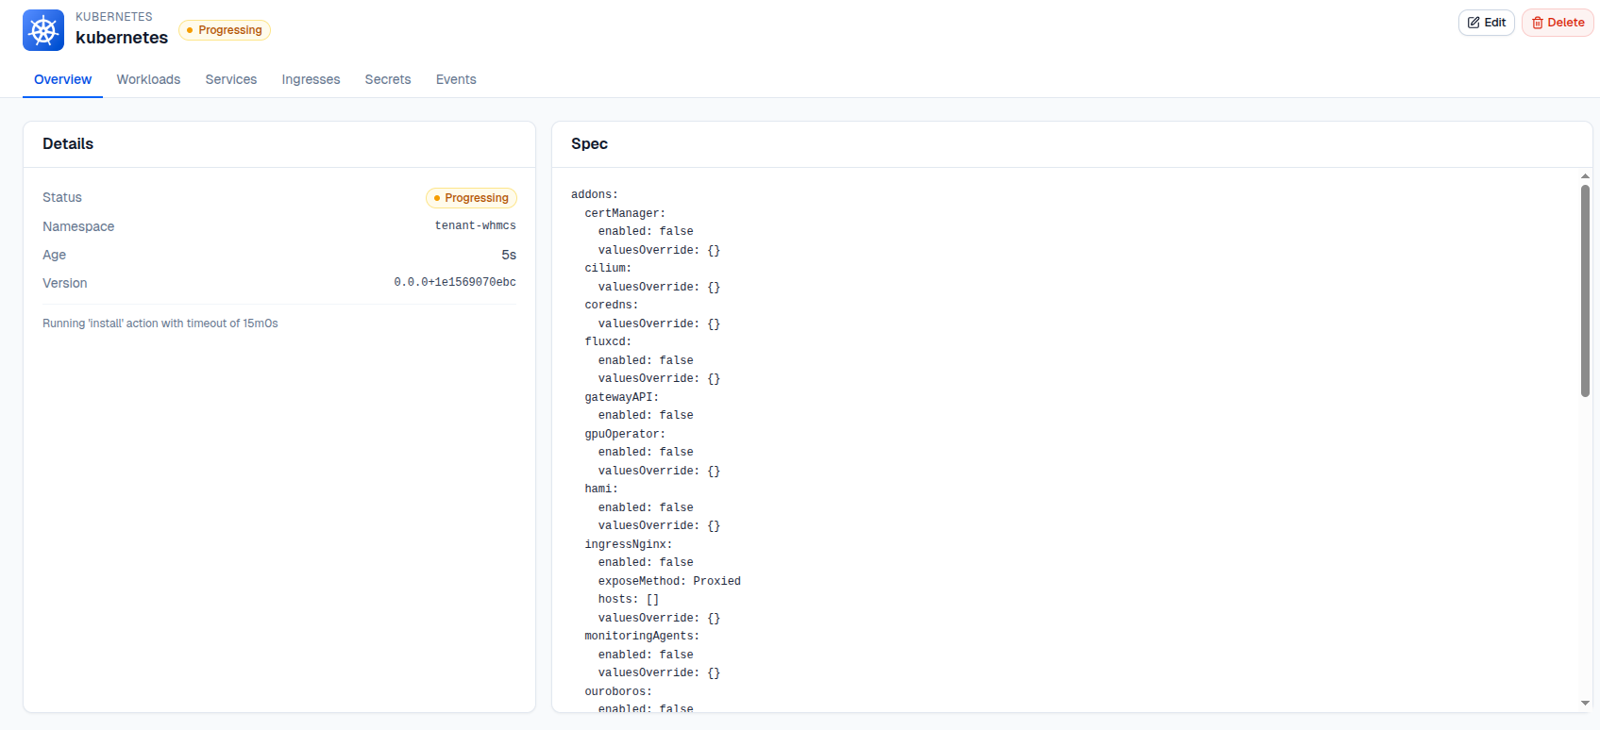
Task: Click the coredns: key in Spec
Action: (612, 306)
